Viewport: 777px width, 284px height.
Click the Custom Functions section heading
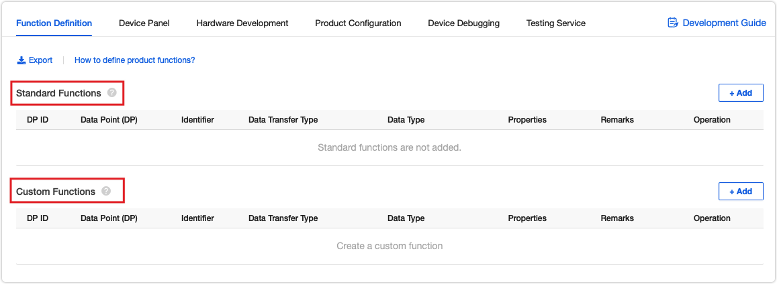coord(56,192)
